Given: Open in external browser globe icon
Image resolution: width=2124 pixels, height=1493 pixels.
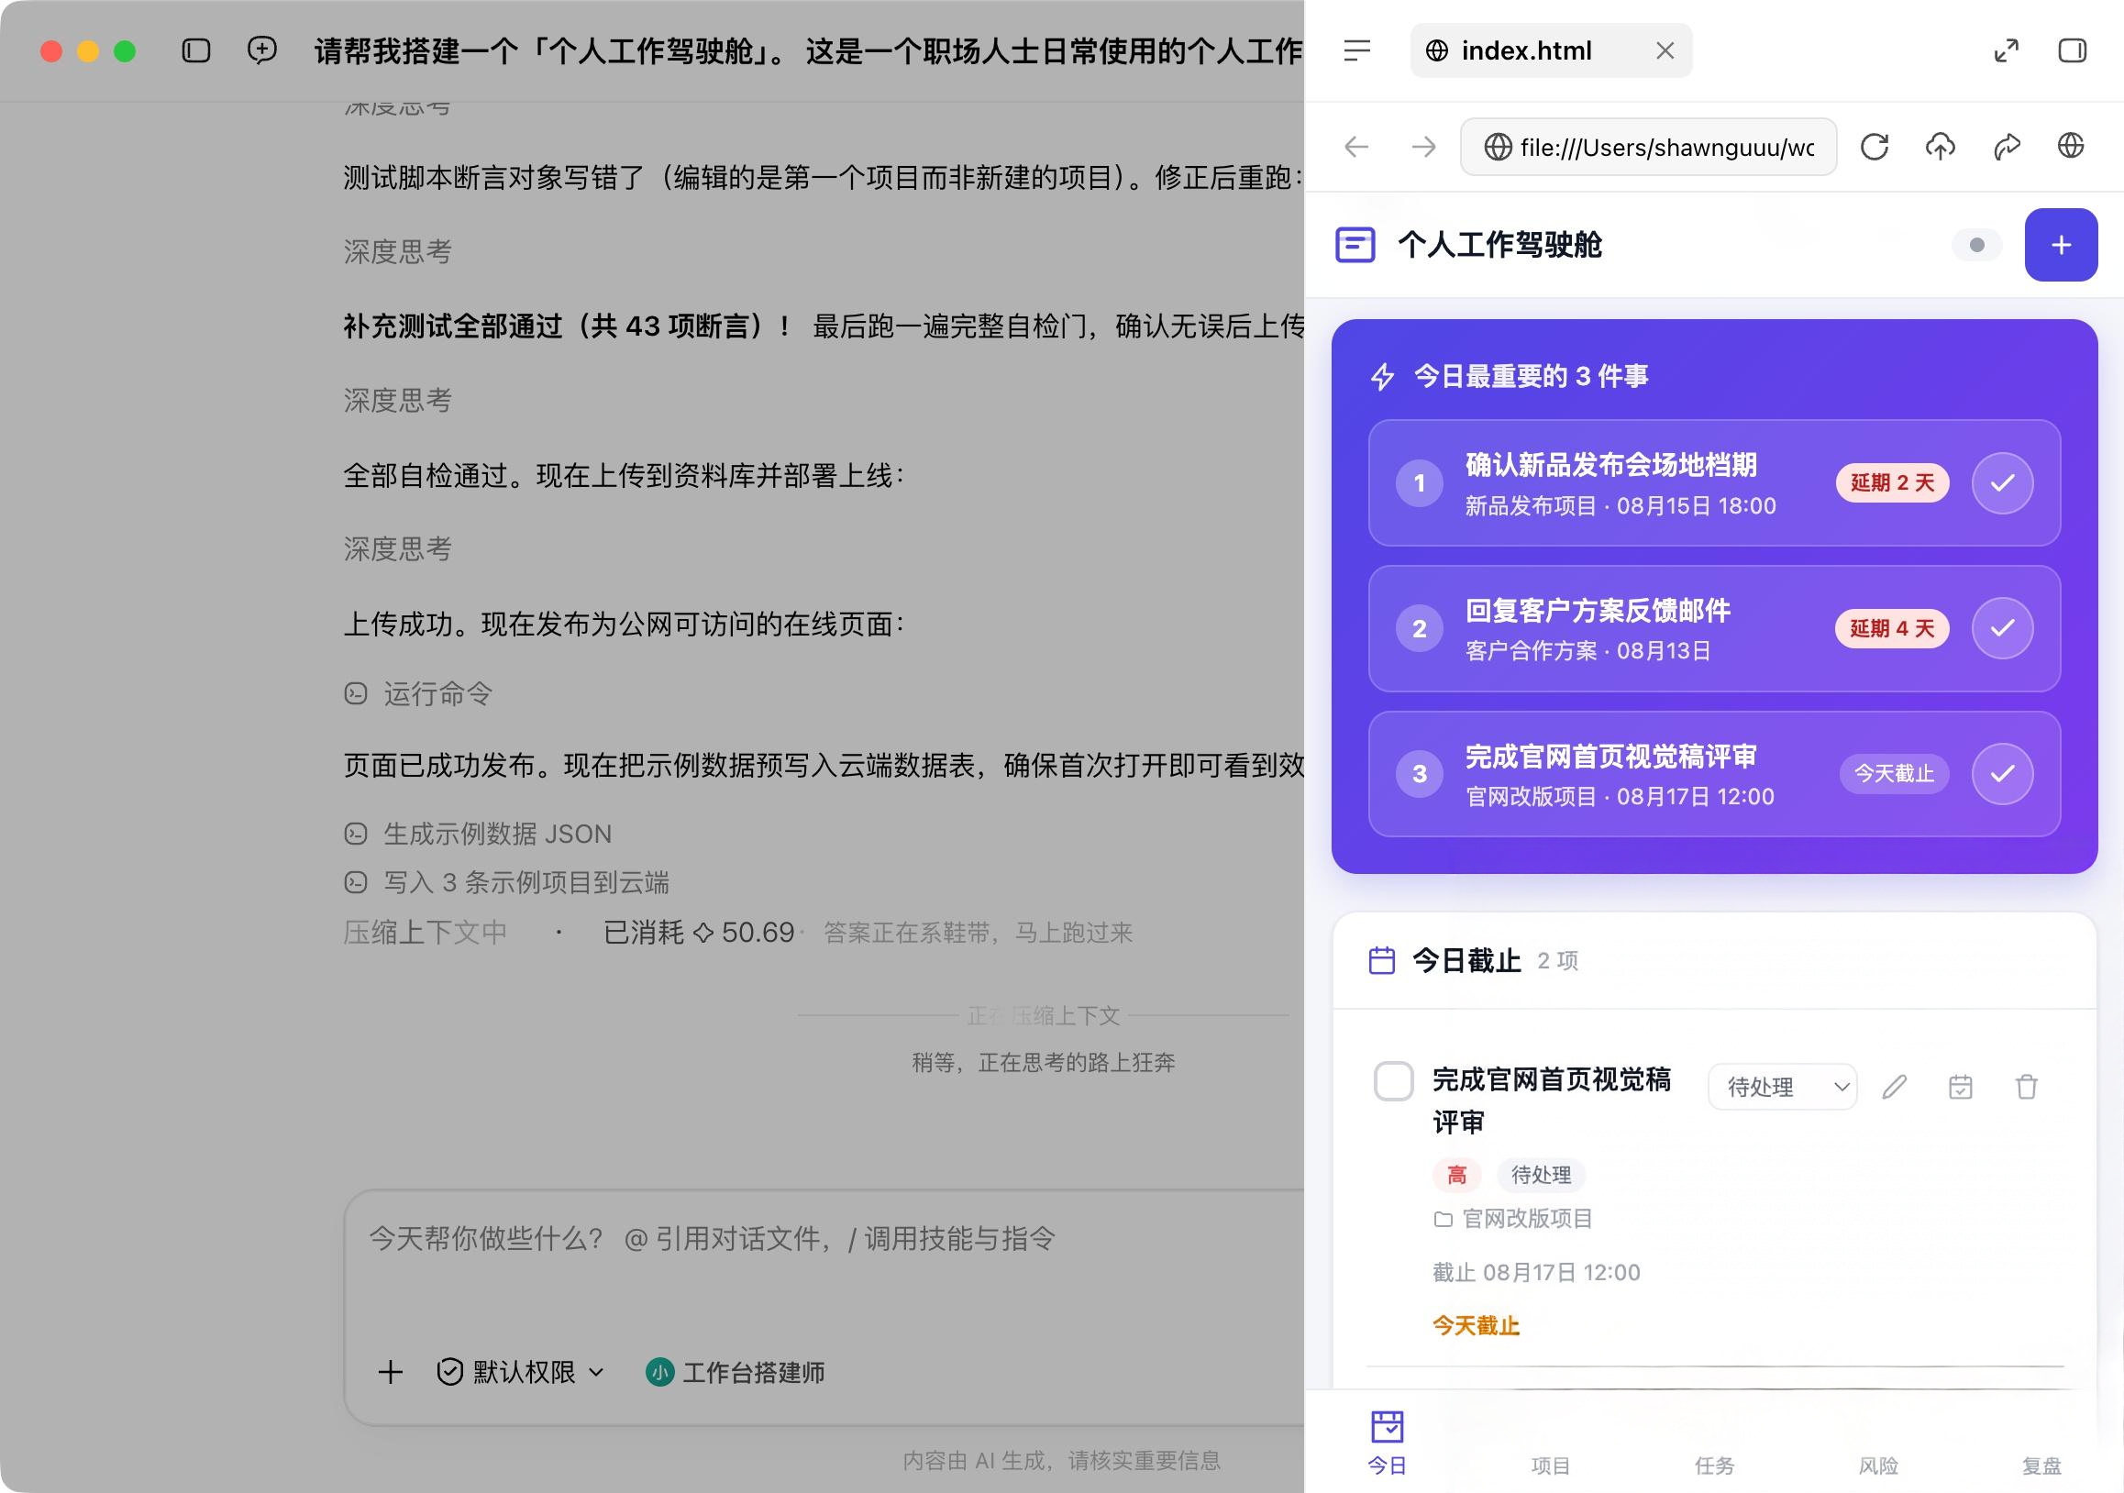Looking at the screenshot, I should (2070, 146).
